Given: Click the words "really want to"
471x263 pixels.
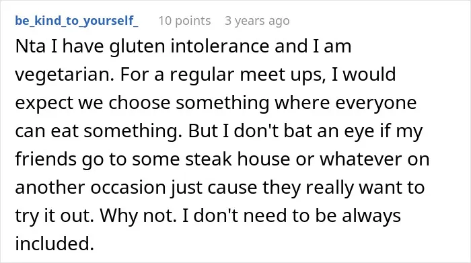Looking at the screenshot, I should pyautogui.click(x=365, y=188).
